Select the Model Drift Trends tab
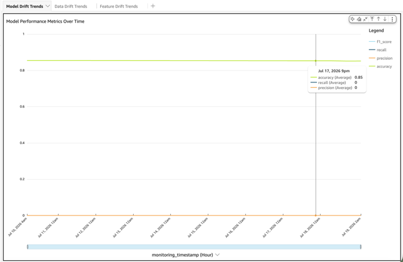 (24, 6)
